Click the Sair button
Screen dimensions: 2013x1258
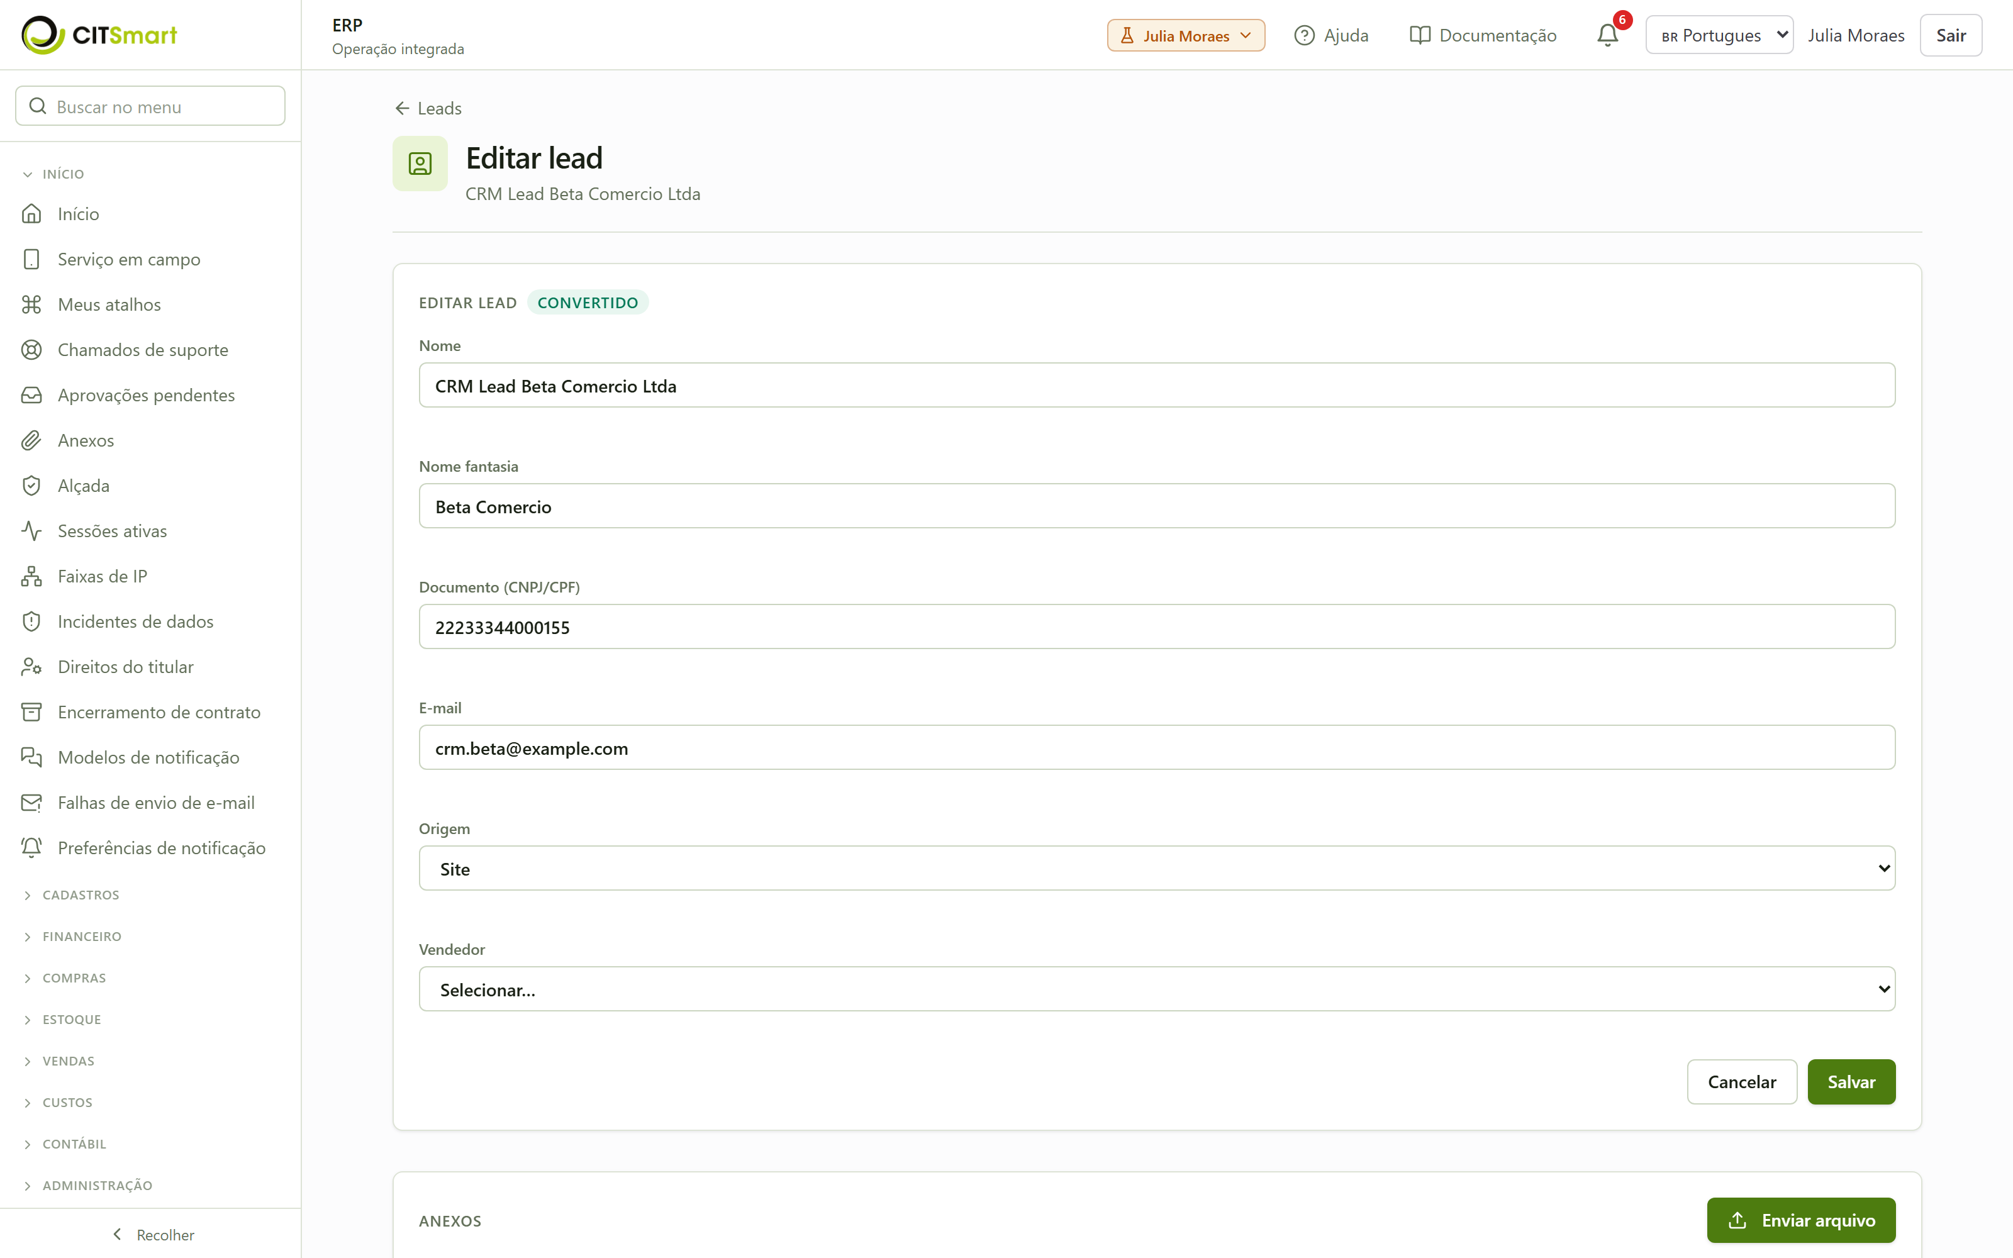(x=1951, y=35)
